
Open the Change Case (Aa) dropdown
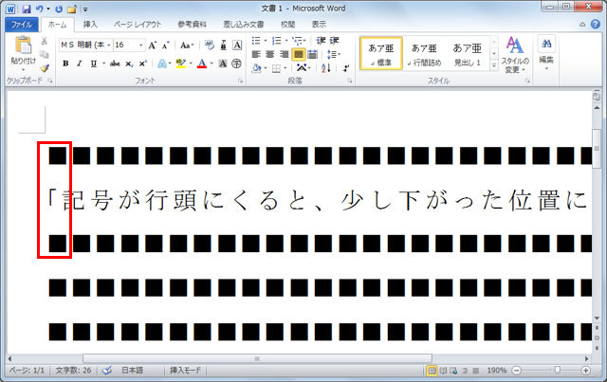(x=187, y=45)
